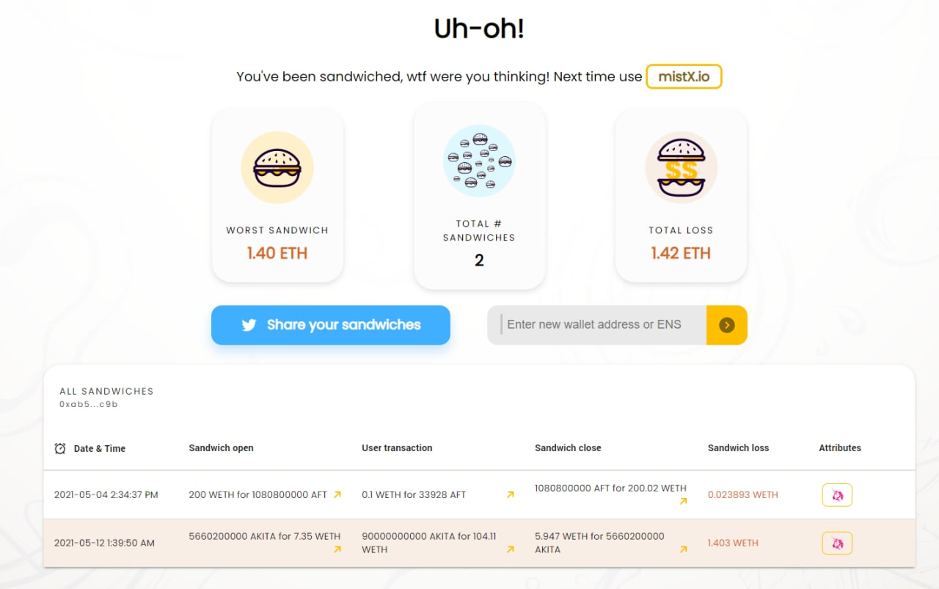
Task: Click the Uniswap attribute icon in second row
Action: pyautogui.click(x=837, y=543)
